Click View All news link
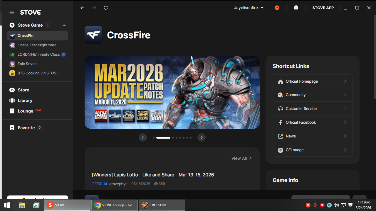Viewport: 376px width, 211px height. coord(241,158)
